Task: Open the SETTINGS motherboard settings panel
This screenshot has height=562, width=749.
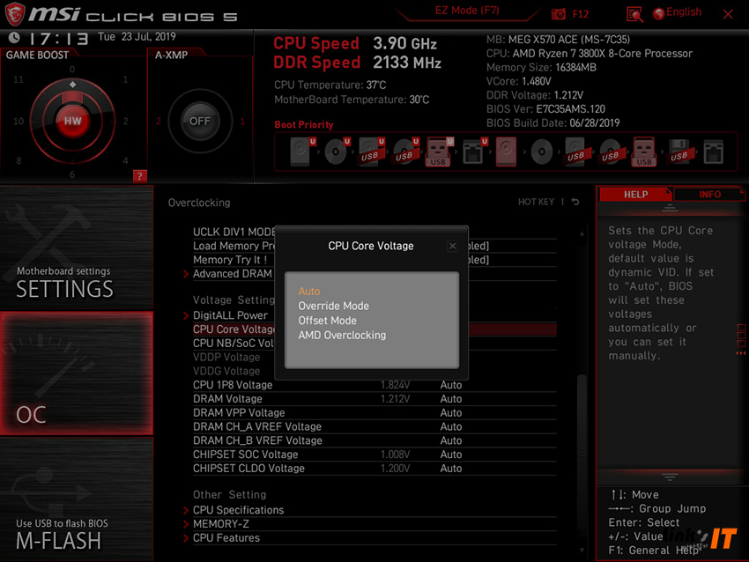Action: coord(77,248)
